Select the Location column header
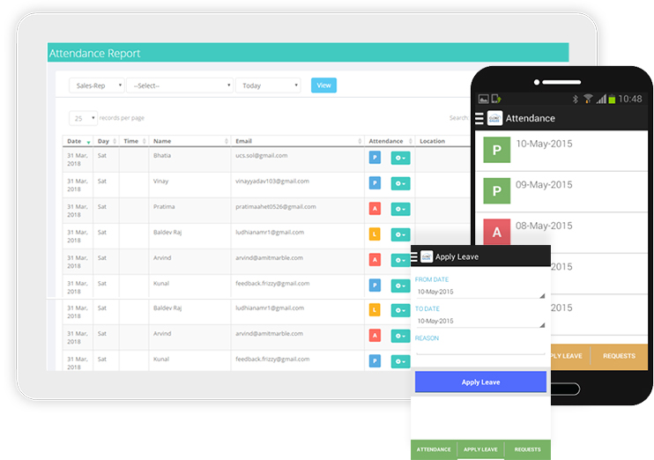Screen dimensions: 654x460 pos(432,141)
